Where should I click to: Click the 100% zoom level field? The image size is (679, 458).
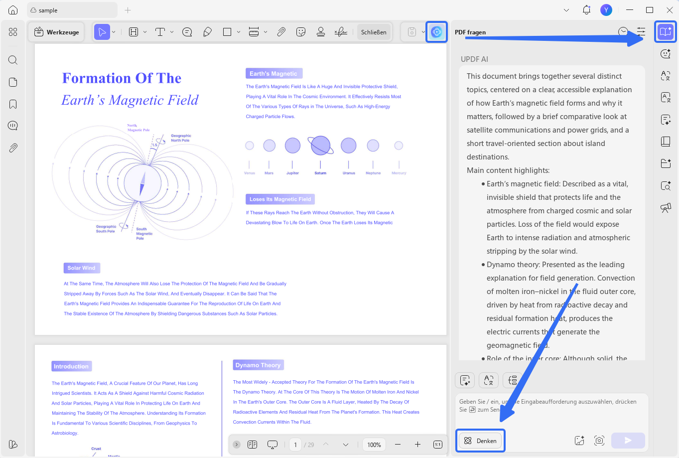coord(374,445)
